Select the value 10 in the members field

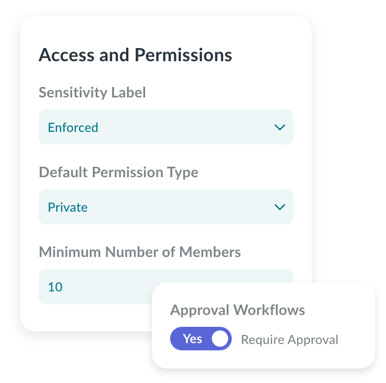click(54, 286)
